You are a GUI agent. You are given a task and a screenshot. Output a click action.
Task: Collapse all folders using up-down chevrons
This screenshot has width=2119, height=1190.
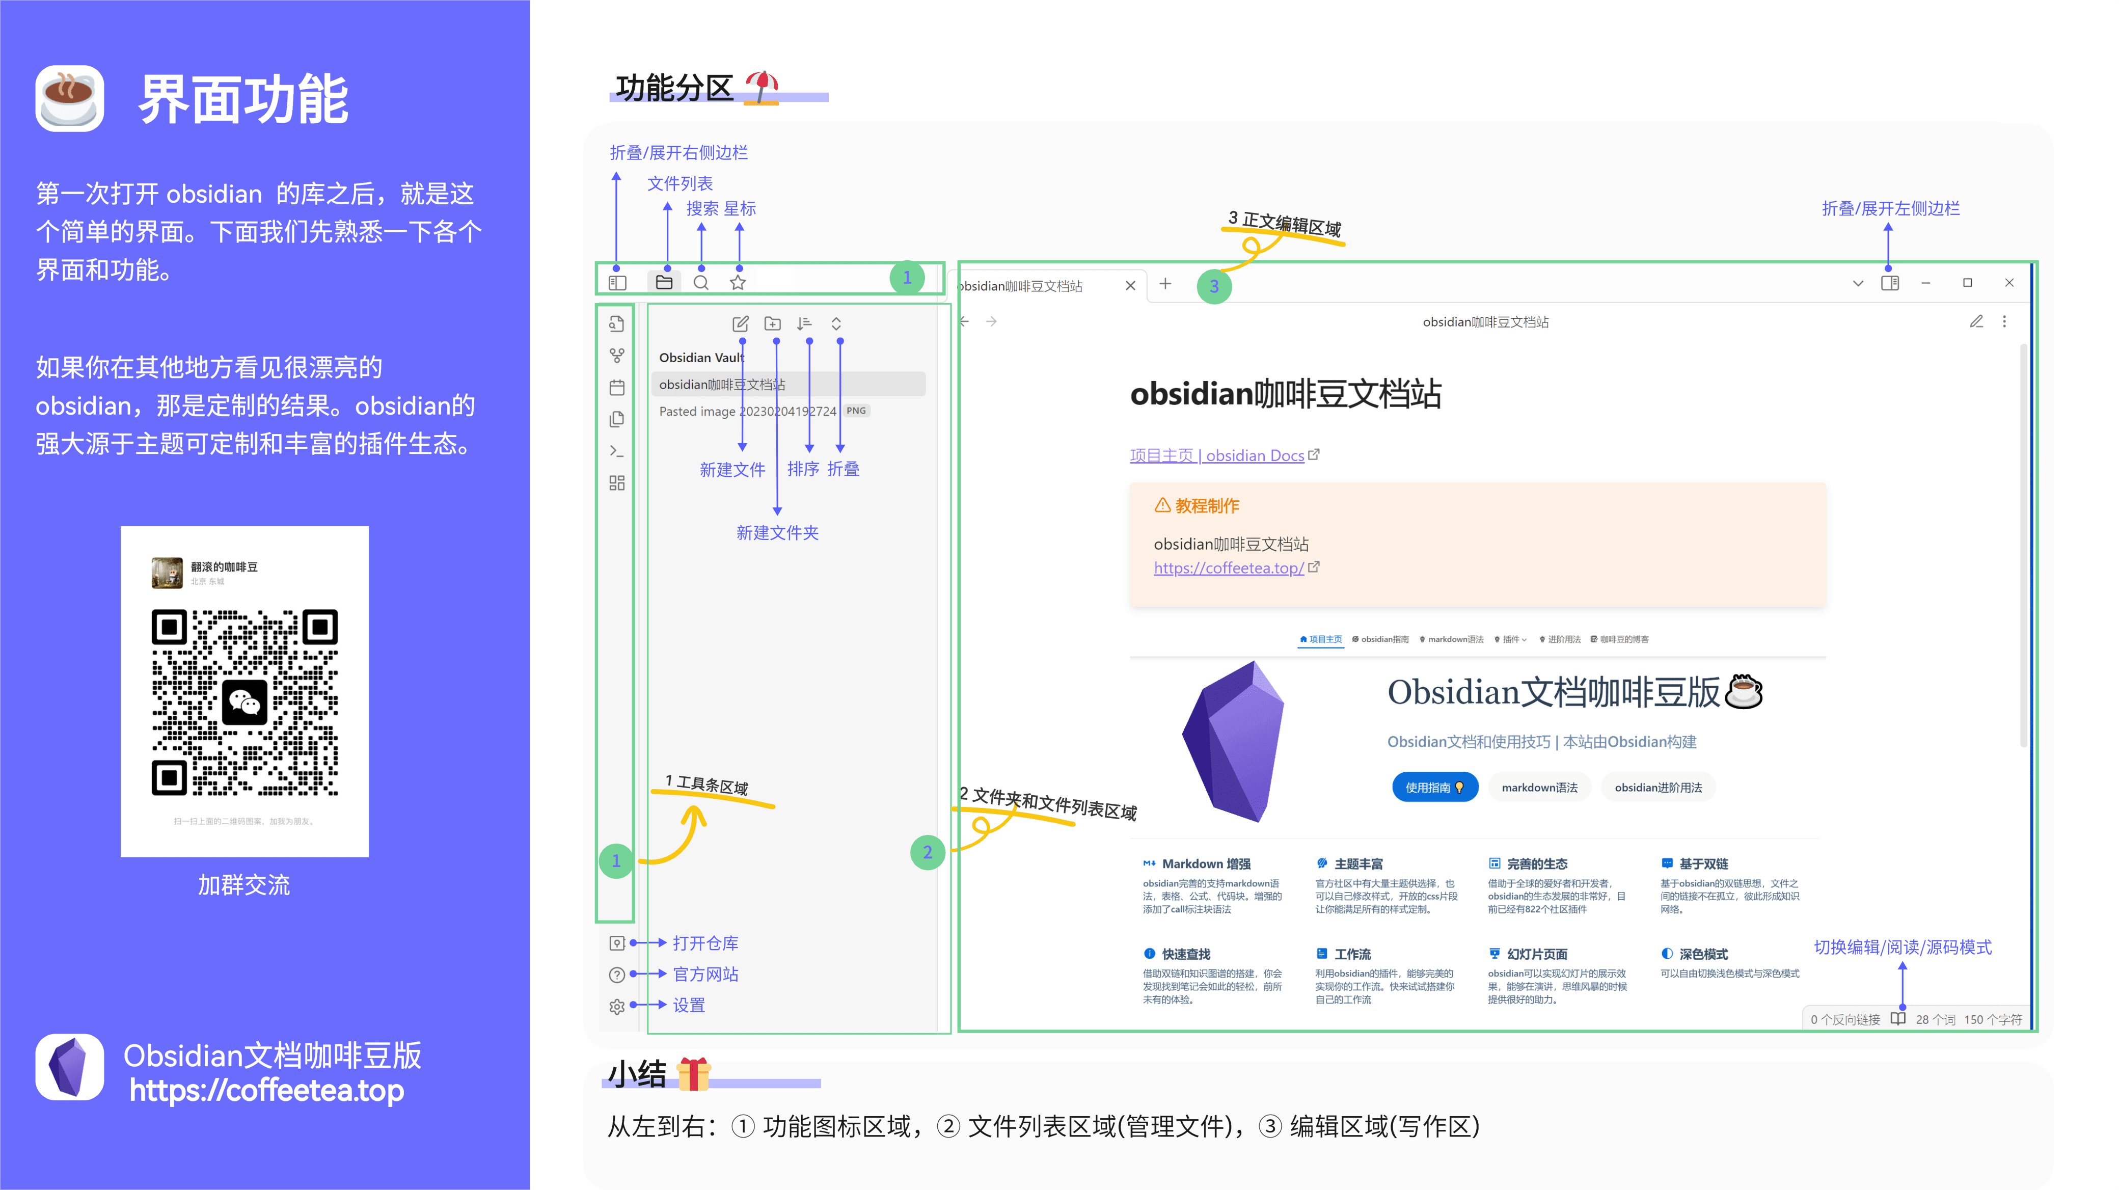click(x=836, y=324)
